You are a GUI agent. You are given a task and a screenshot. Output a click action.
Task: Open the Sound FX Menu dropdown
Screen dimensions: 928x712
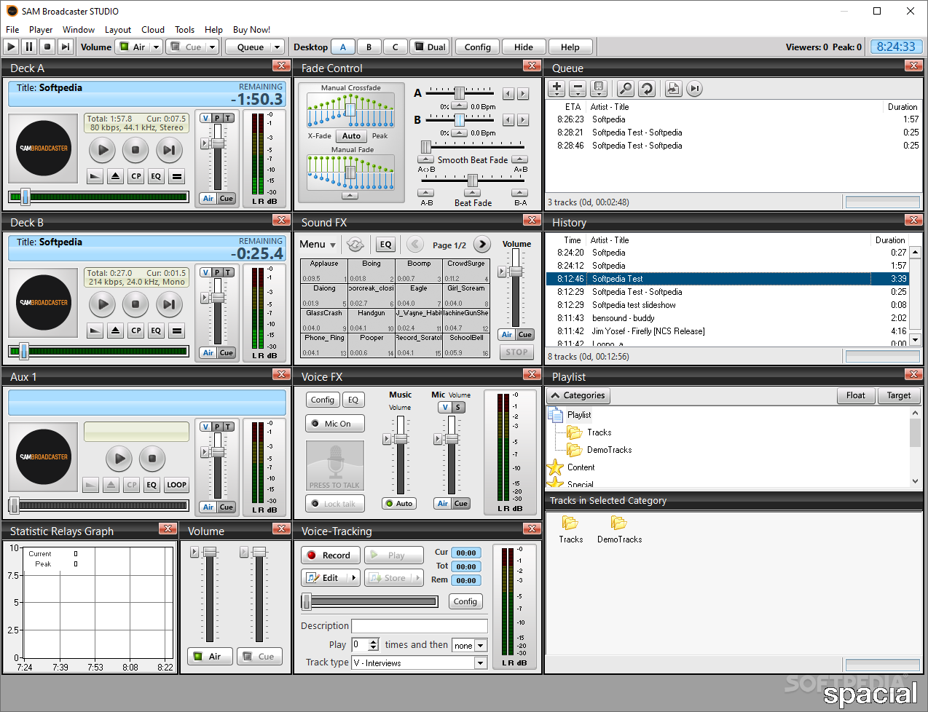(318, 245)
